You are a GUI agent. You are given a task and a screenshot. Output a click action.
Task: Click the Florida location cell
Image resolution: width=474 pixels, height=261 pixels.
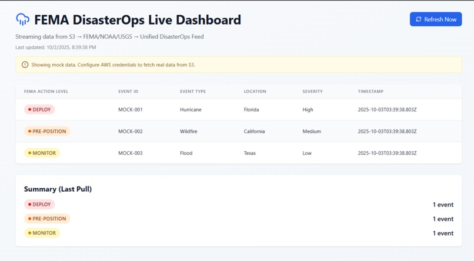click(x=252, y=110)
